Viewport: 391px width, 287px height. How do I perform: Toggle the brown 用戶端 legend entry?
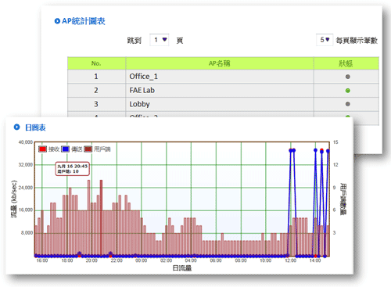pyautogui.click(x=97, y=149)
